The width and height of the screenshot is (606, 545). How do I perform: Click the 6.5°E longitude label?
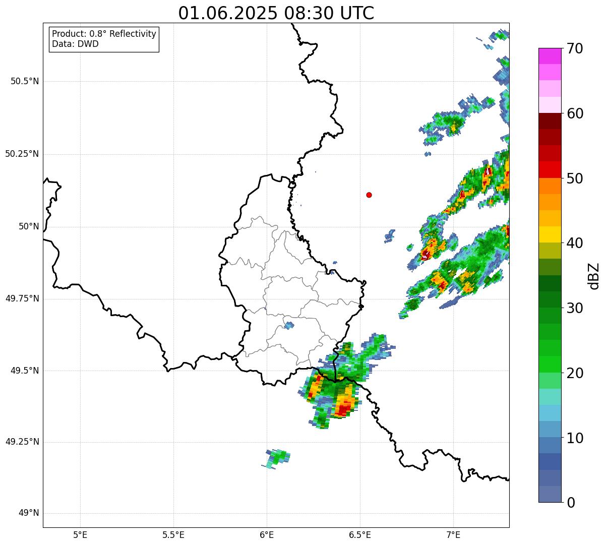tap(360, 535)
